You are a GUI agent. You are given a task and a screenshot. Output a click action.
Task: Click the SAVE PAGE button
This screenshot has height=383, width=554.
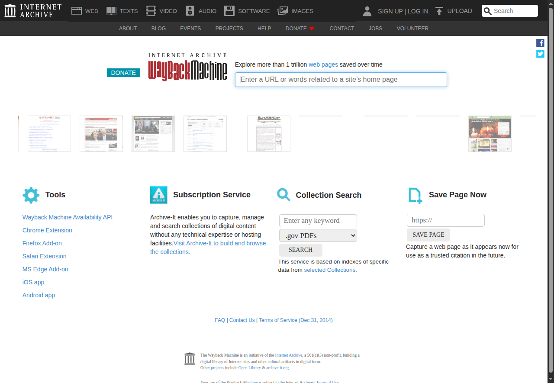click(428, 235)
